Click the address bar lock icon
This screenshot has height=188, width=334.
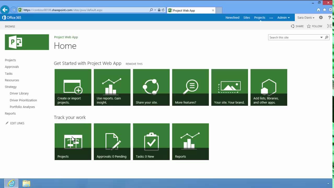tap(159, 10)
